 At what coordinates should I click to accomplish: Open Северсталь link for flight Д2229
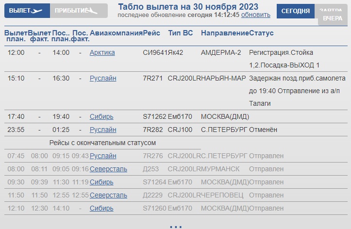pos(108,195)
